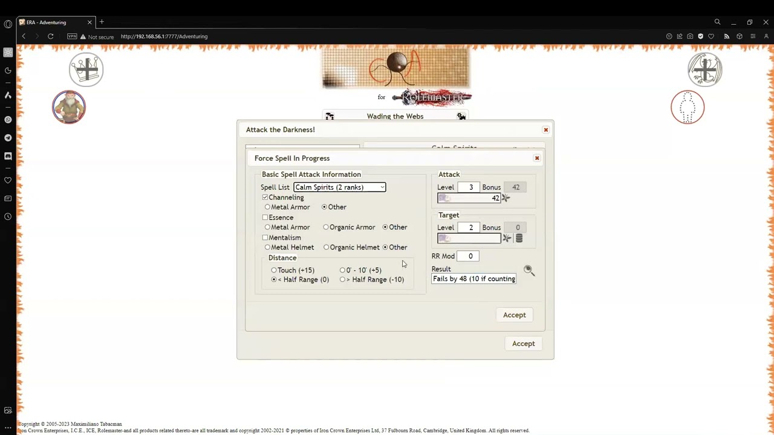Image resolution: width=774 pixels, height=435 pixels.
Task: Select the empty dotted figure enemy slot
Action: [x=688, y=108]
